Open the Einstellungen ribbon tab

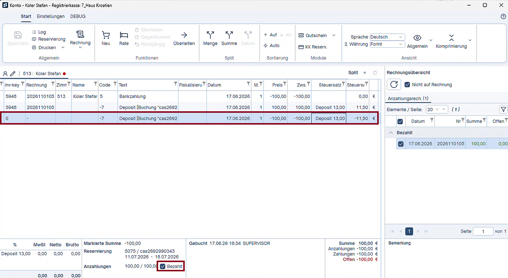tap(51, 16)
